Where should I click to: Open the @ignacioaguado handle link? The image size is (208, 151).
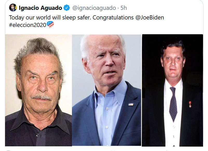pyautogui.click(x=94, y=8)
